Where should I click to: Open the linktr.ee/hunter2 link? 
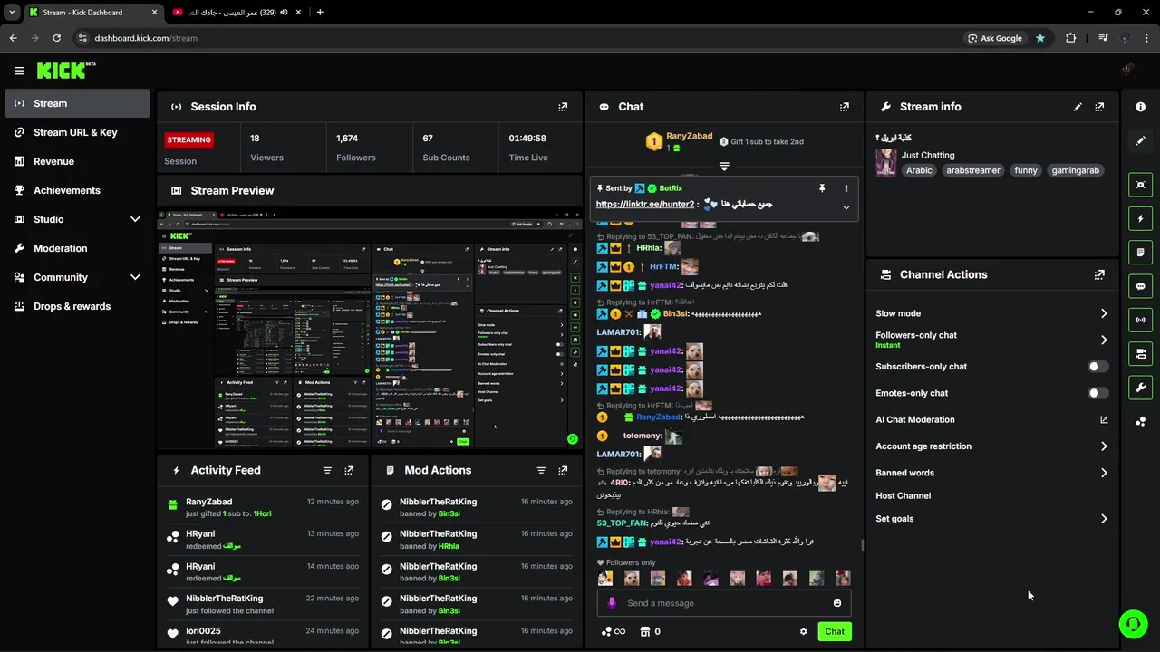[645, 205]
